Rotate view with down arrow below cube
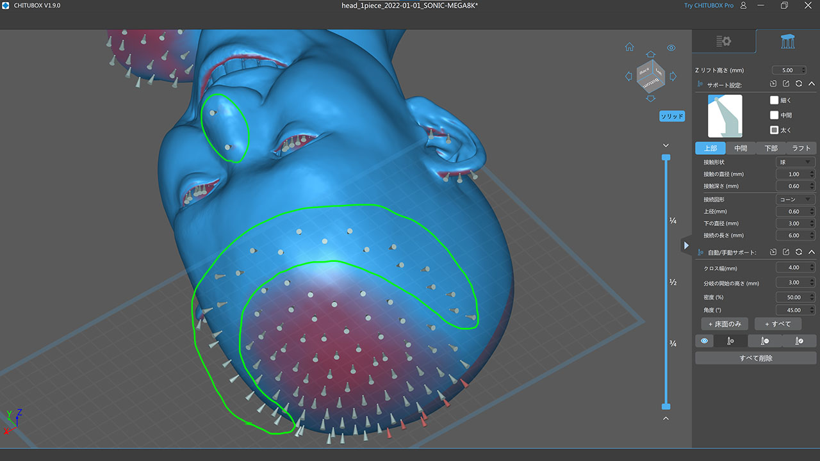820x461 pixels. [x=651, y=98]
